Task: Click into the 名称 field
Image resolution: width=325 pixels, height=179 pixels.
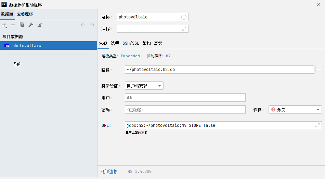Action: click(153, 17)
